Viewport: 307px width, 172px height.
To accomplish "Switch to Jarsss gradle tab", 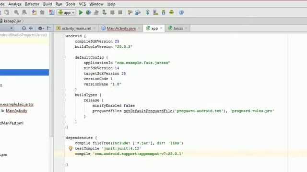I will pos(178,28).
